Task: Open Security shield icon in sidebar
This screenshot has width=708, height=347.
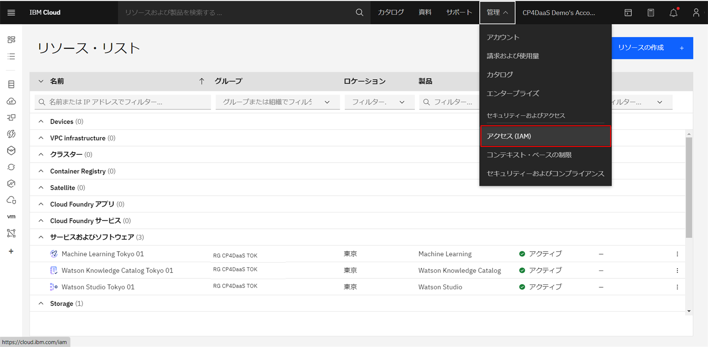Action: [x=11, y=183]
